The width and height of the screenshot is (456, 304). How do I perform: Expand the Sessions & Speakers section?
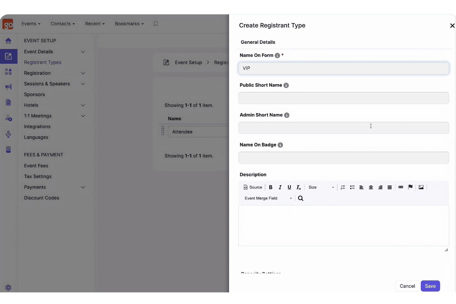[83, 84]
